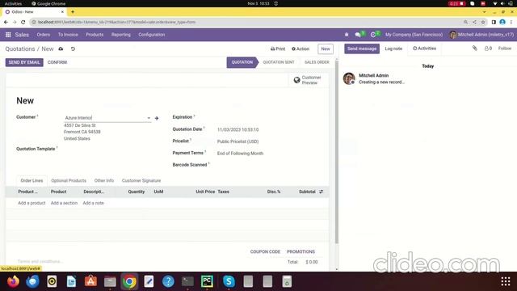The width and height of the screenshot is (517, 291).
Task: Switch to the Customer Signature tab
Action: [141, 181]
